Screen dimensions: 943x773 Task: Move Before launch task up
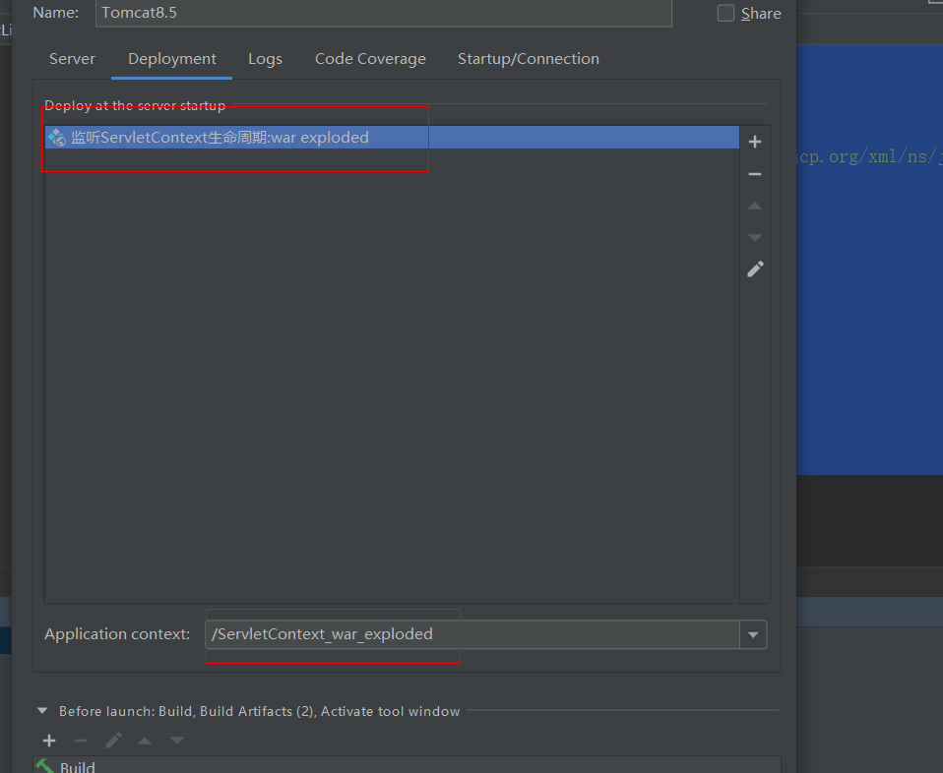pyautogui.click(x=145, y=741)
